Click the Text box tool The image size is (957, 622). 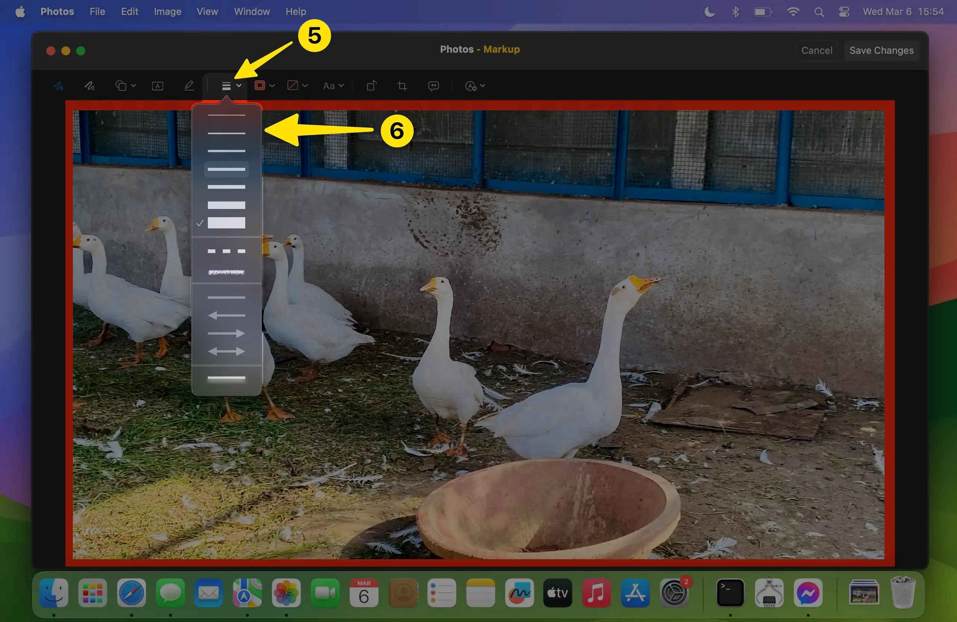click(157, 86)
